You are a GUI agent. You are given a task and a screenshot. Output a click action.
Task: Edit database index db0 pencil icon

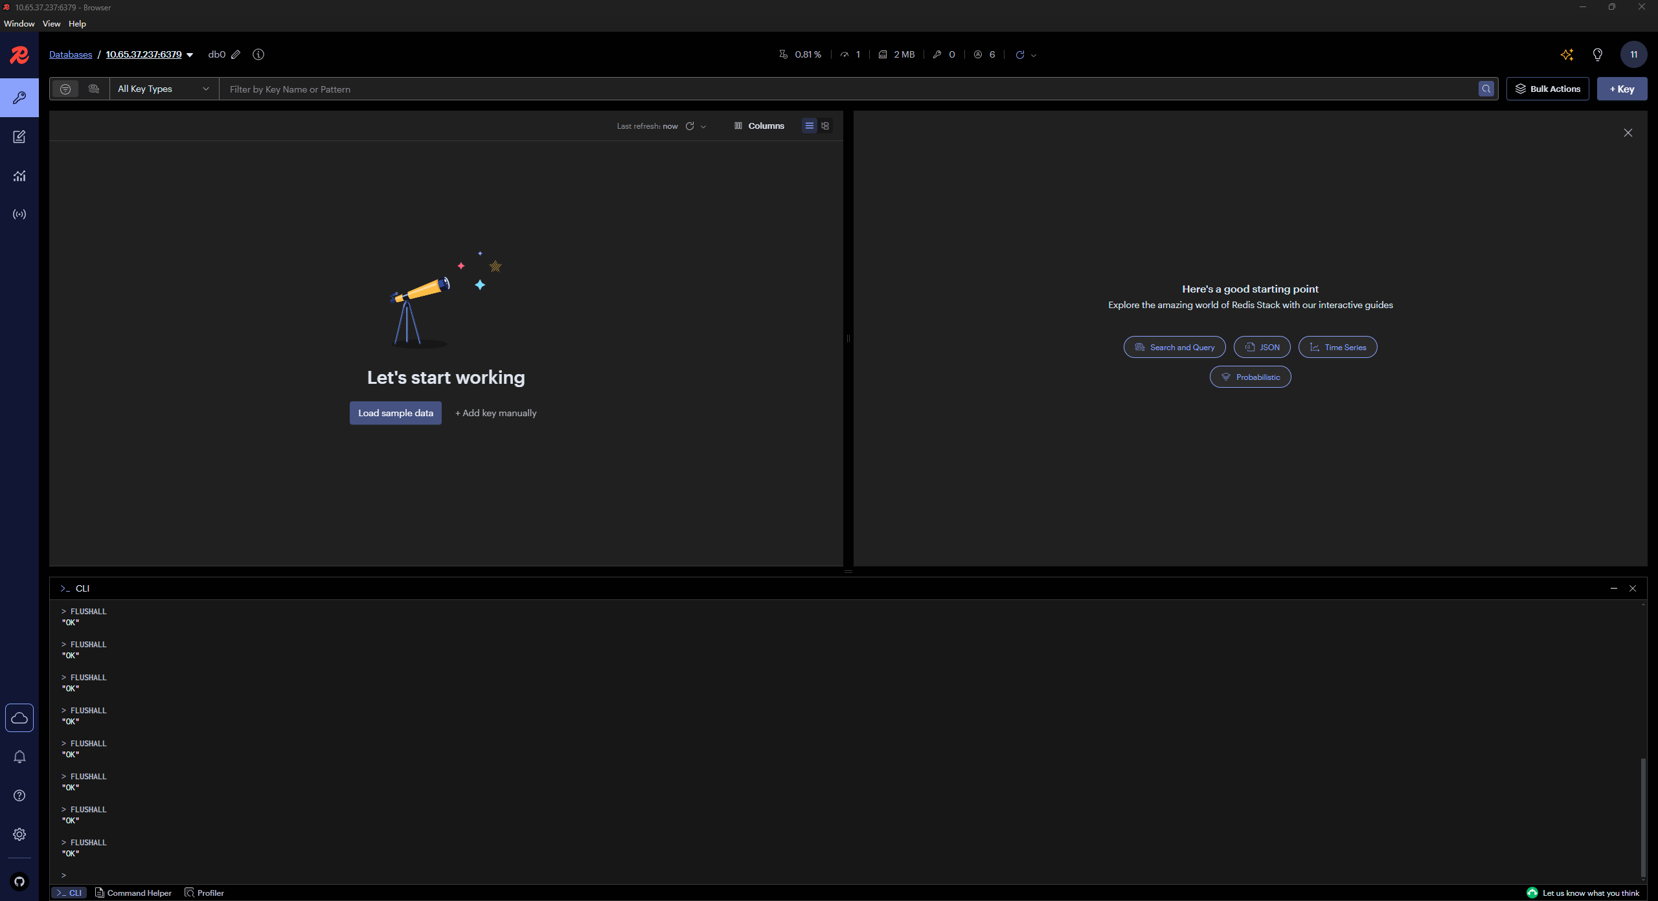pyautogui.click(x=236, y=55)
